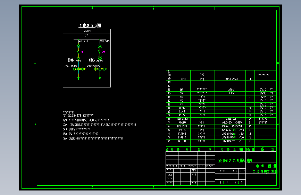This screenshot has height=195, width=301.
Task: Select note line (6) starting with GGD3-07
Action: (x=93, y=138)
